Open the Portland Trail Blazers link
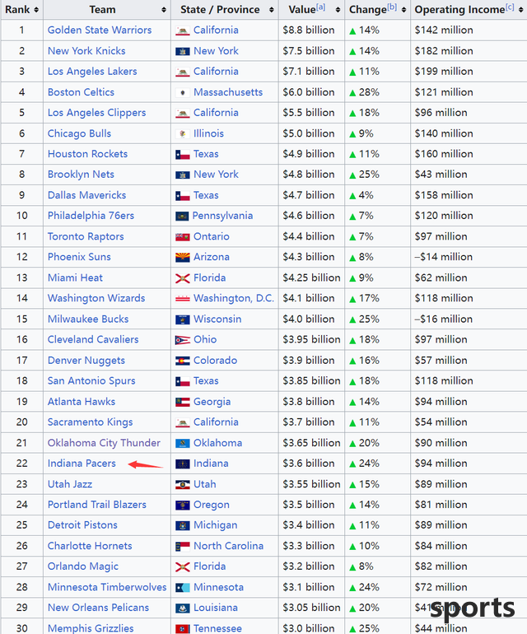 coord(97,505)
